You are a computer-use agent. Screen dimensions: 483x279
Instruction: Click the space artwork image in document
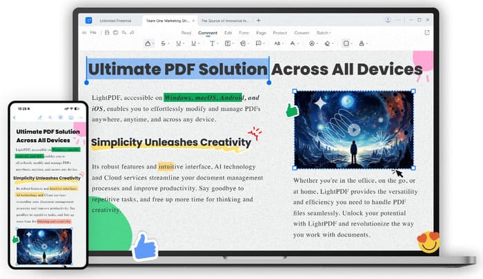[x=354, y=130]
